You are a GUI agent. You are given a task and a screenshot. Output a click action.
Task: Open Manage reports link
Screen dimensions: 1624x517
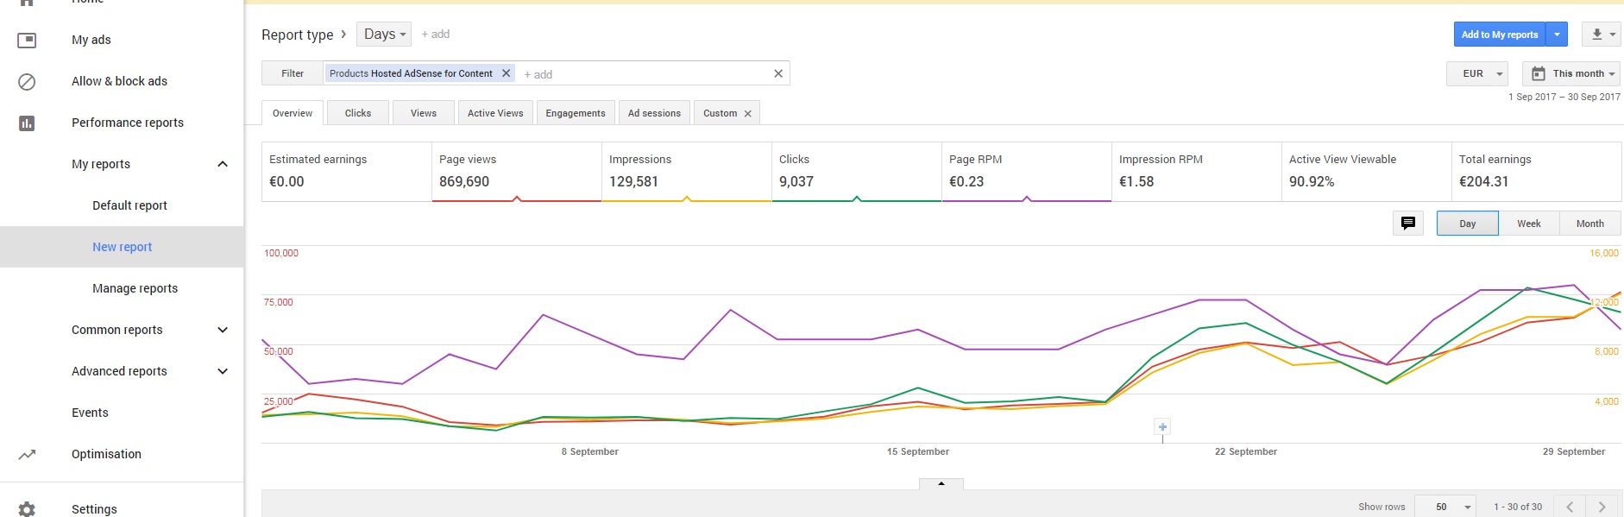click(x=135, y=288)
